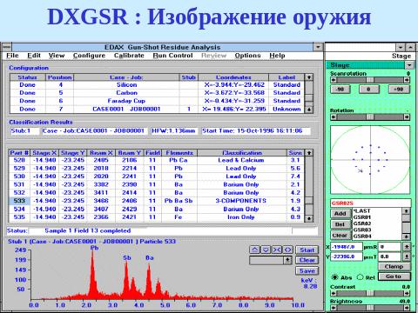This screenshot has height=313, width=418.
Task: Click the Clamp button
Action: click(394, 266)
